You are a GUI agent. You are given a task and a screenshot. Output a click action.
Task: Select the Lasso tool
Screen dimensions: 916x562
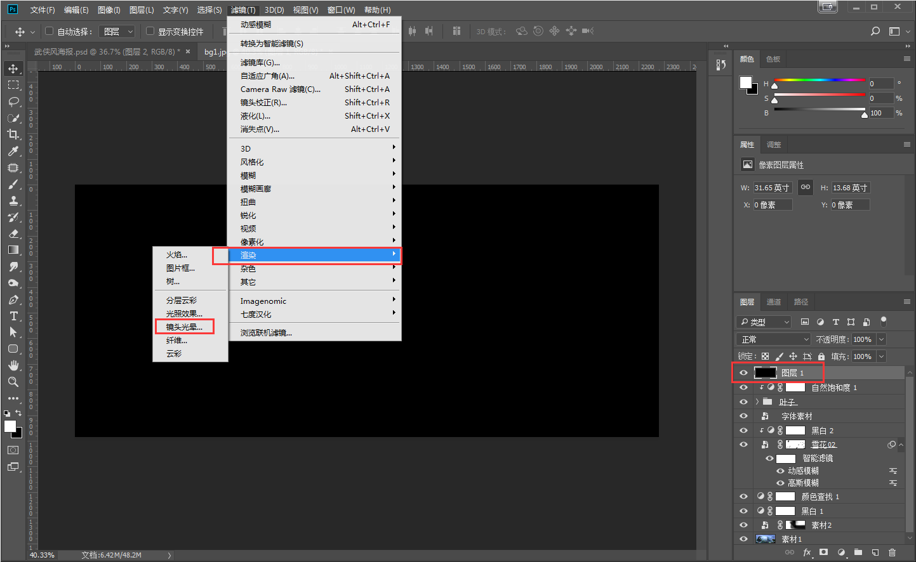click(13, 101)
